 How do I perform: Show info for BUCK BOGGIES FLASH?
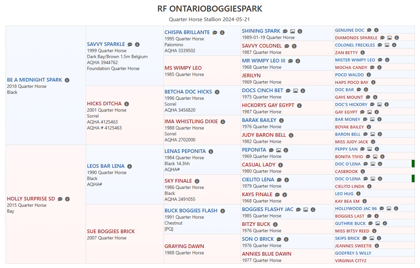(x=223, y=211)
